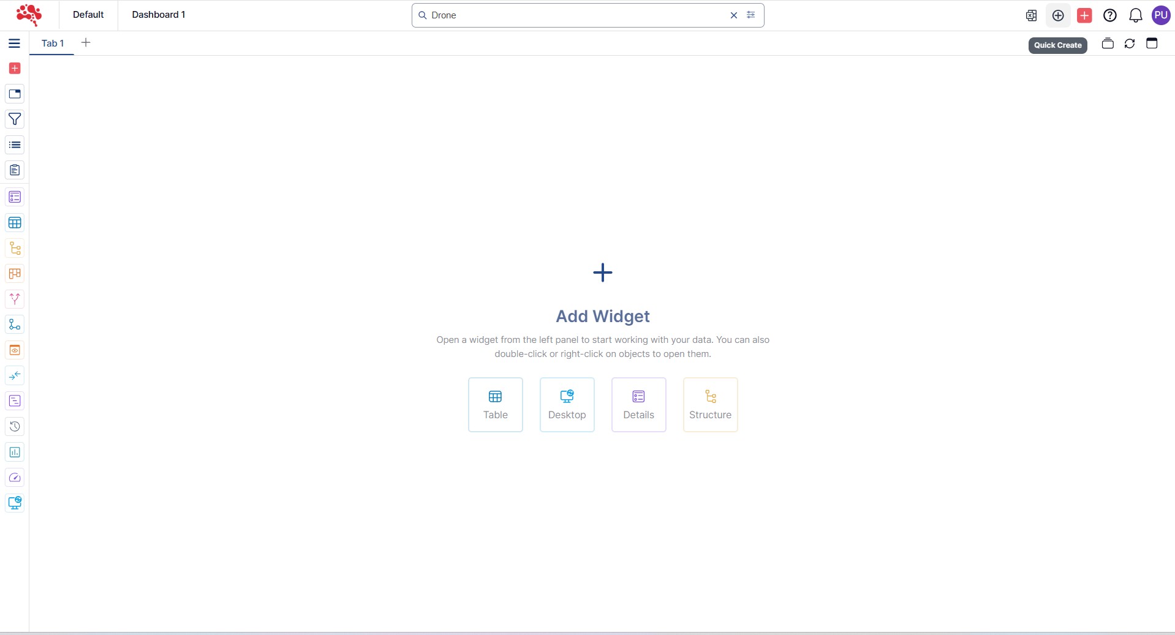The image size is (1175, 635).
Task: Add a new tab with plus
Action: tap(86, 43)
